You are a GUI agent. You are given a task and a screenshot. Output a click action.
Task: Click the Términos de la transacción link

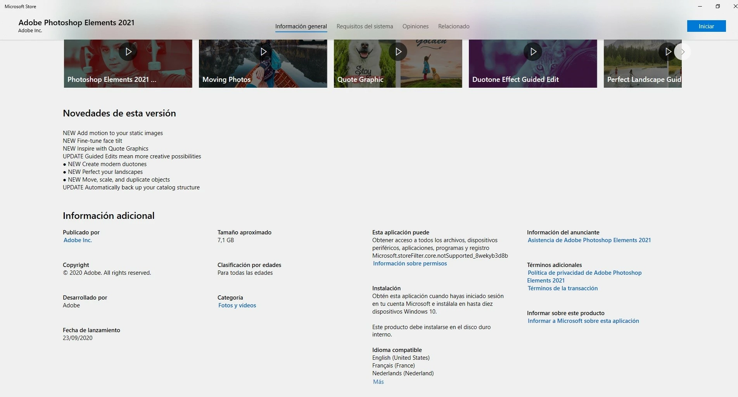click(562, 288)
